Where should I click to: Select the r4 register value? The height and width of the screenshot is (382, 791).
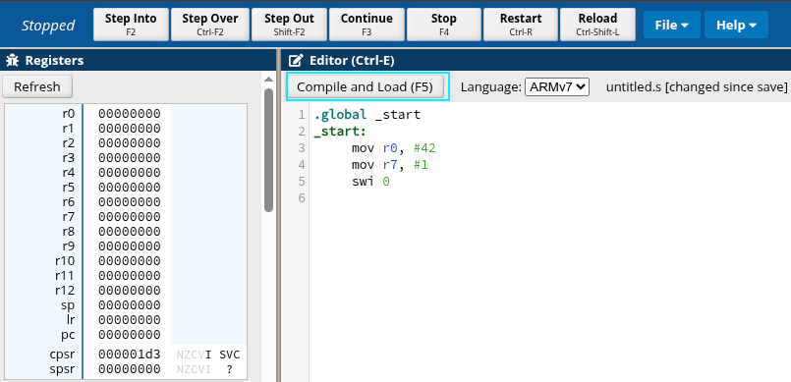[129, 173]
